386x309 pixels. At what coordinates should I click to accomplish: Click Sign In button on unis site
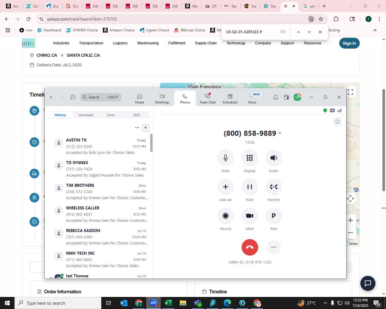click(x=349, y=43)
